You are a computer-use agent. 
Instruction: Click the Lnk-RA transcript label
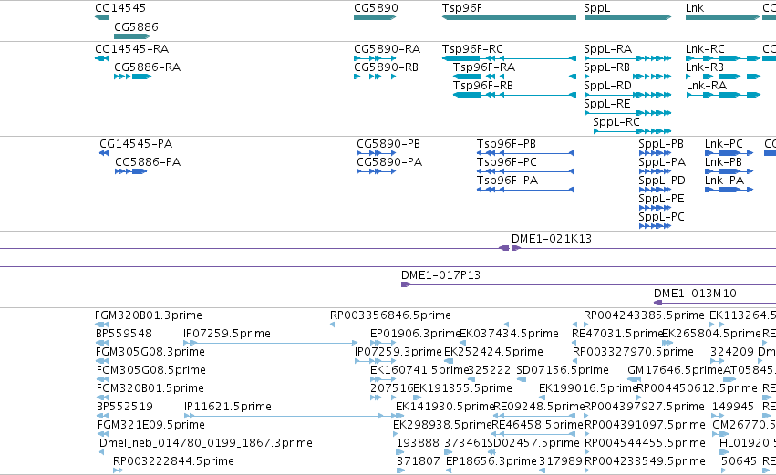[707, 86]
